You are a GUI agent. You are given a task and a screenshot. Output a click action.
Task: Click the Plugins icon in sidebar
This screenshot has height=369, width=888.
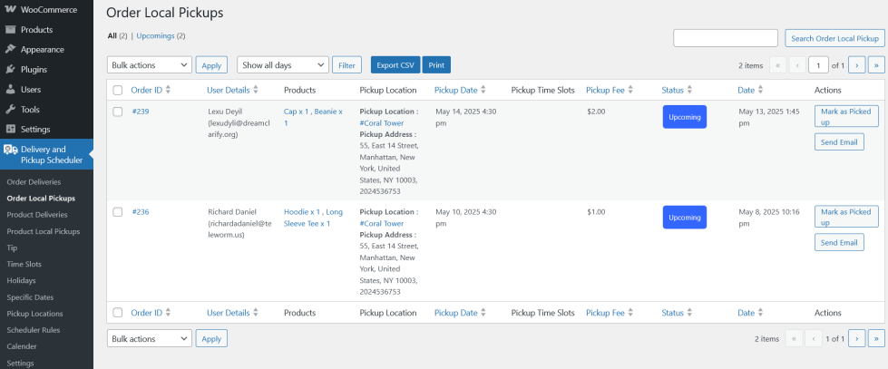tap(10, 69)
